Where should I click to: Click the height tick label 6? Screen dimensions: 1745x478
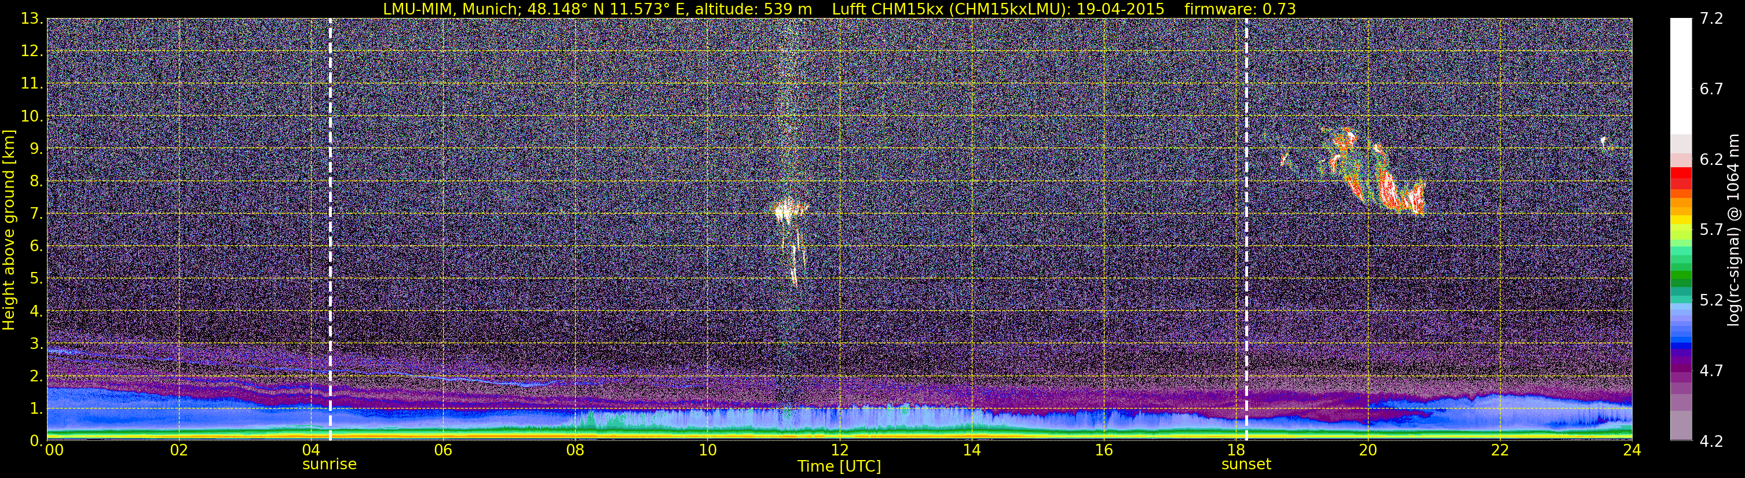(x=36, y=247)
